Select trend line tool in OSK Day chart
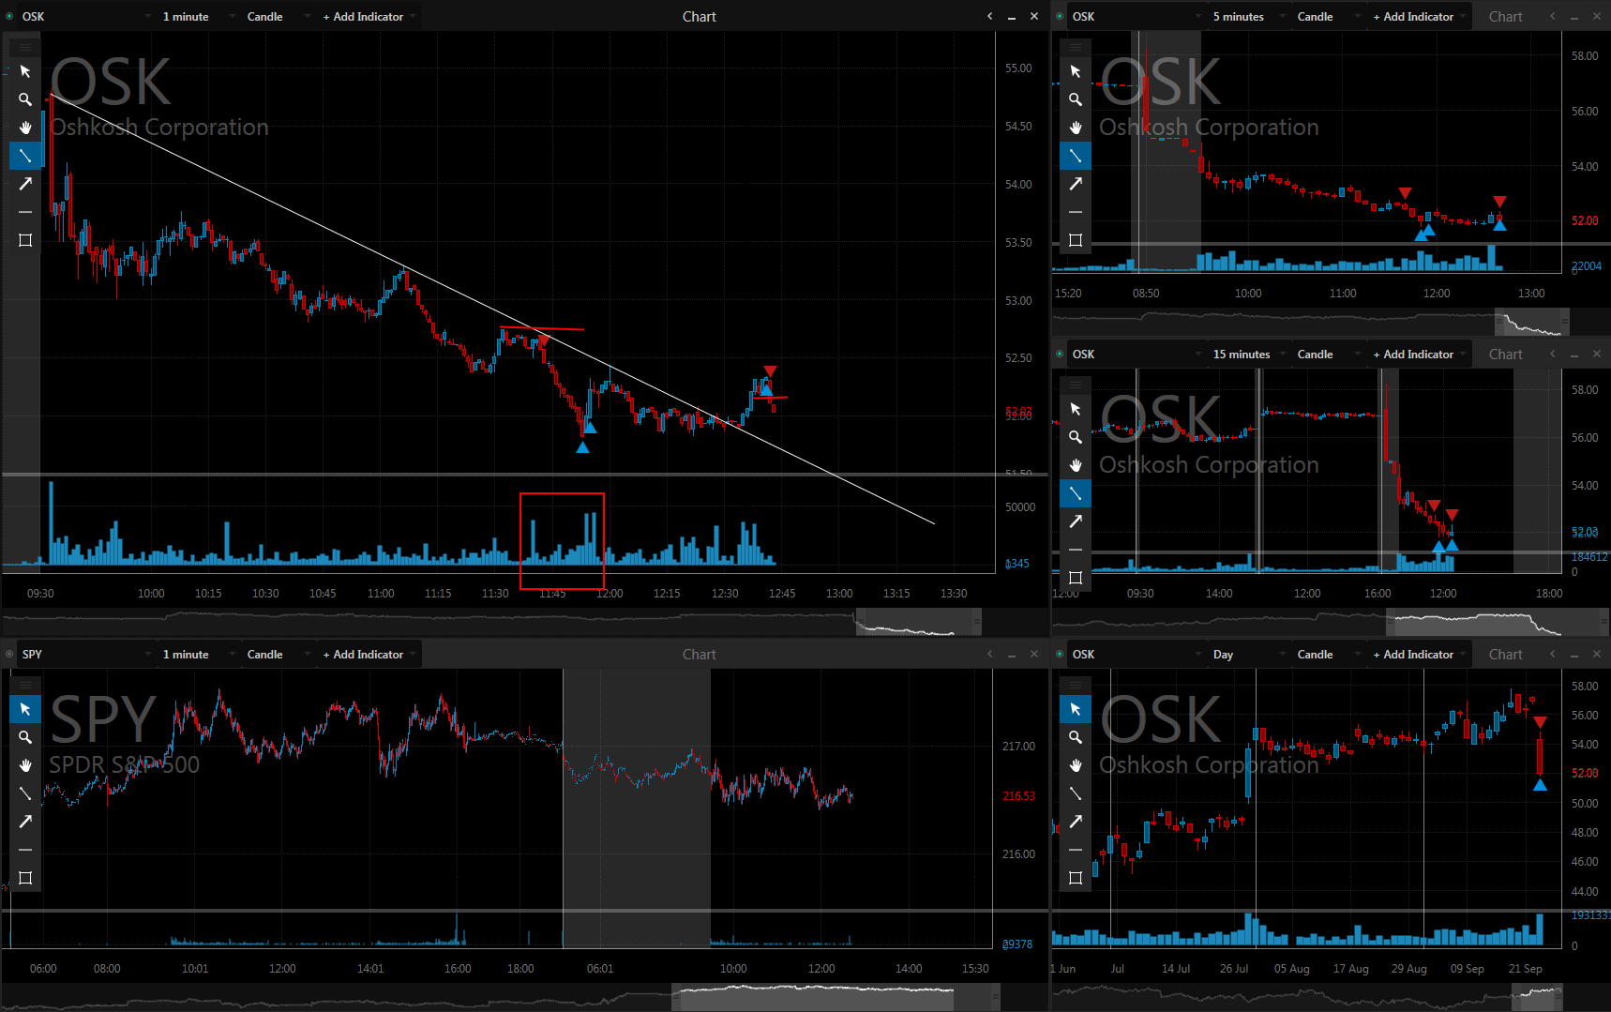 [1076, 793]
